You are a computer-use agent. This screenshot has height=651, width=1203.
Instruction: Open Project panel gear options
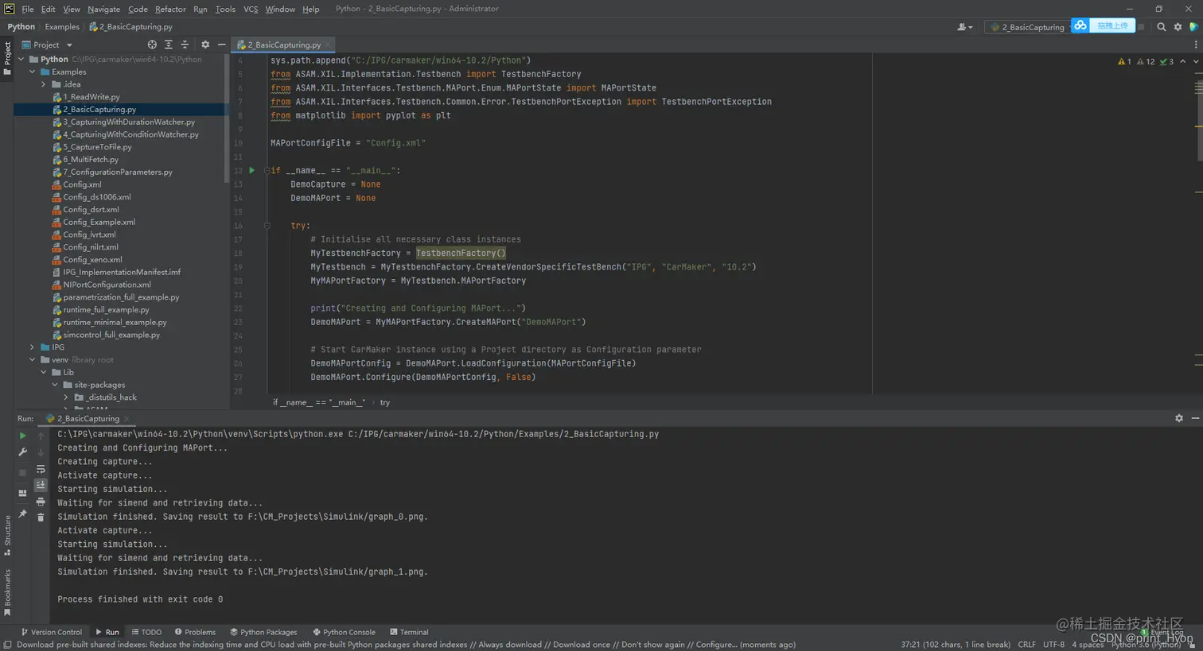[x=205, y=45]
